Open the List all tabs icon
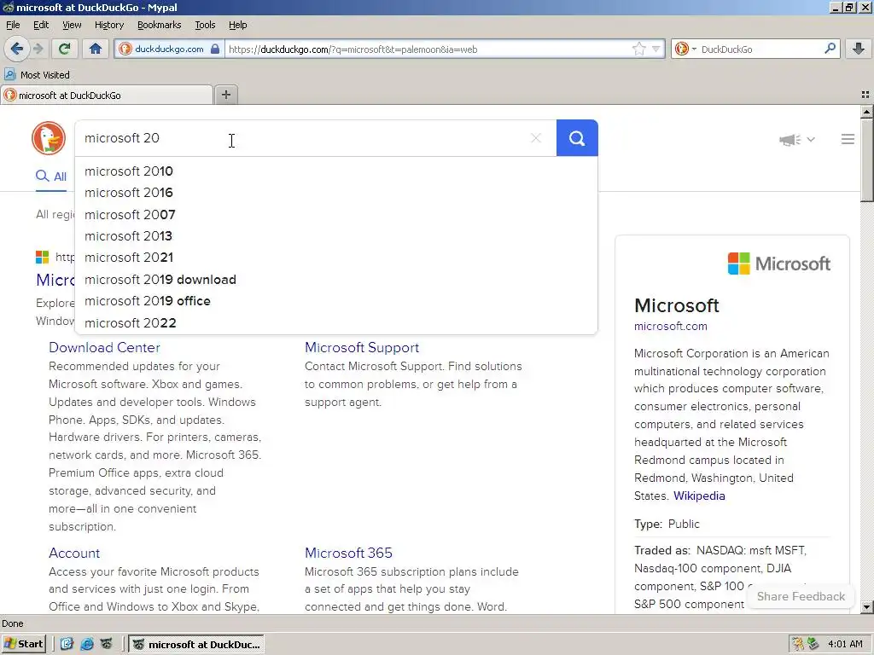This screenshot has width=874, height=655. click(x=865, y=96)
